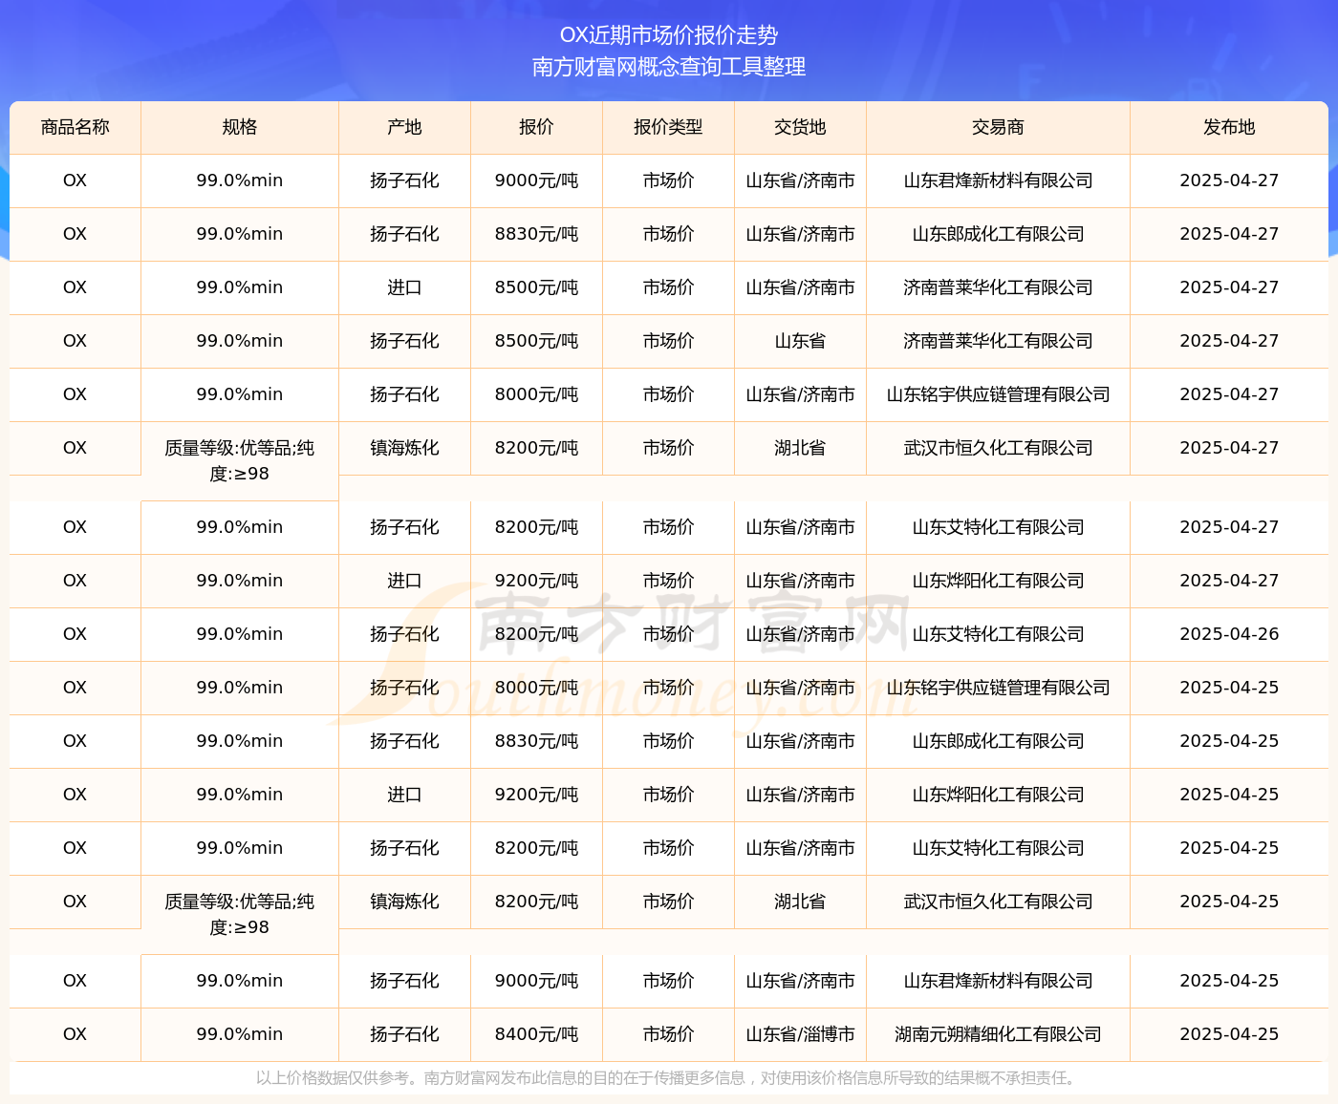Image resolution: width=1338 pixels, height=1104 pixels.
Task: Click 8830元/吨 in 2025-04-25 山东郎成化工 row
Action: pyautogui.click(x=536, y=741)
